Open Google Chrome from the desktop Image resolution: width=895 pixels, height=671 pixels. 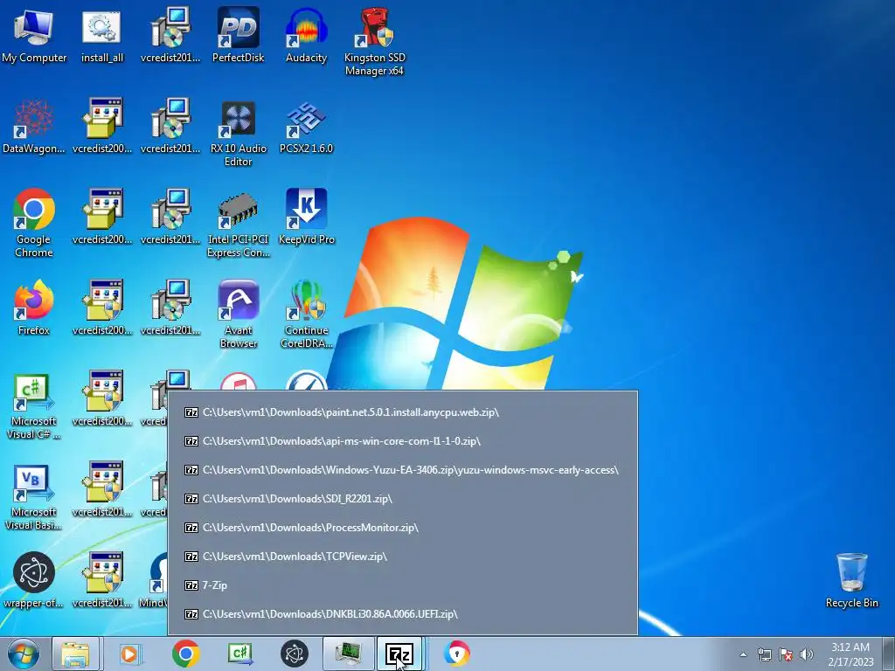coord(34,223)
